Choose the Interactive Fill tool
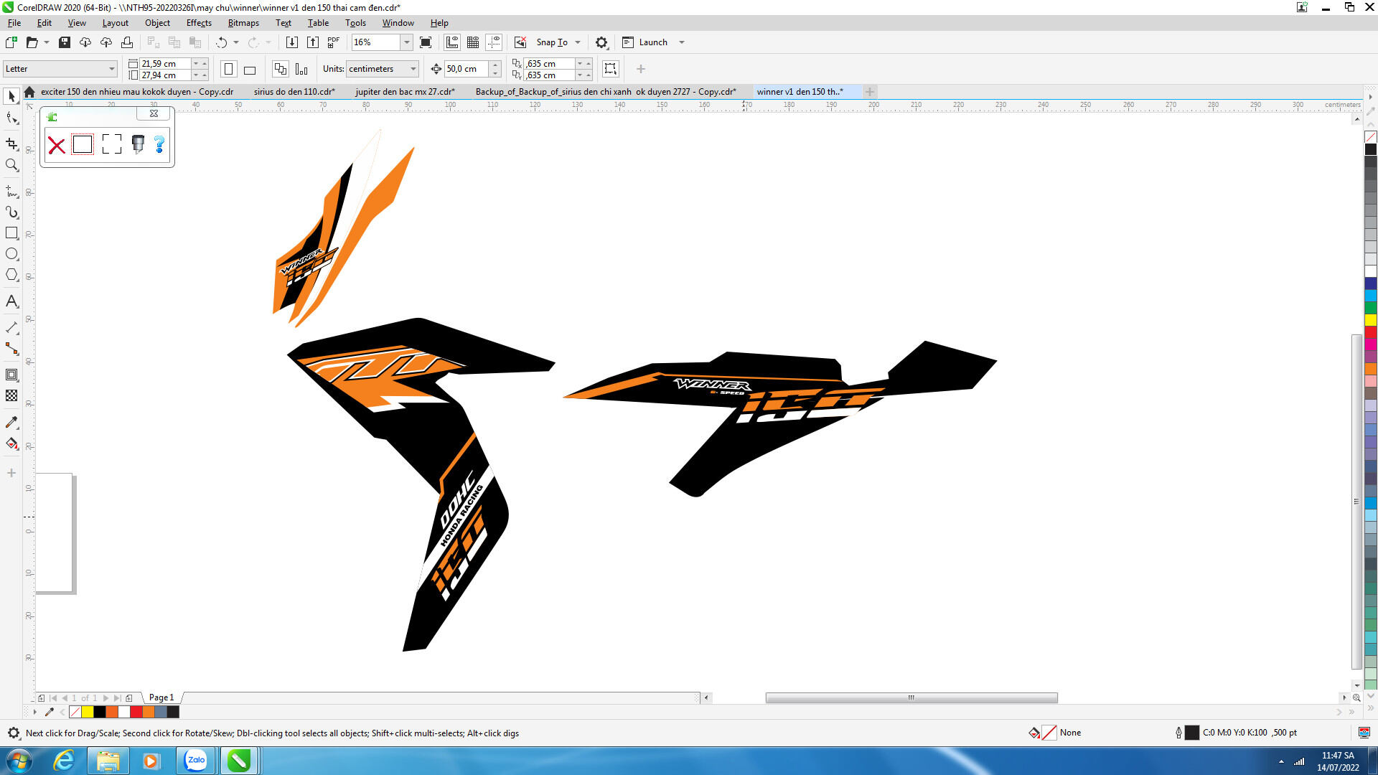This screenshot has width=1378, height=775. pos(11,443)
